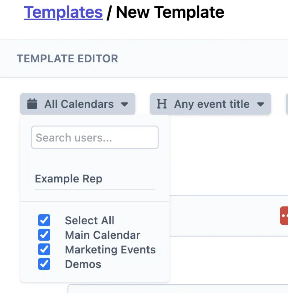This screenshot has width=288, height=293.
Task: Open the Any event title filter
Action: [x=211, y=104]
